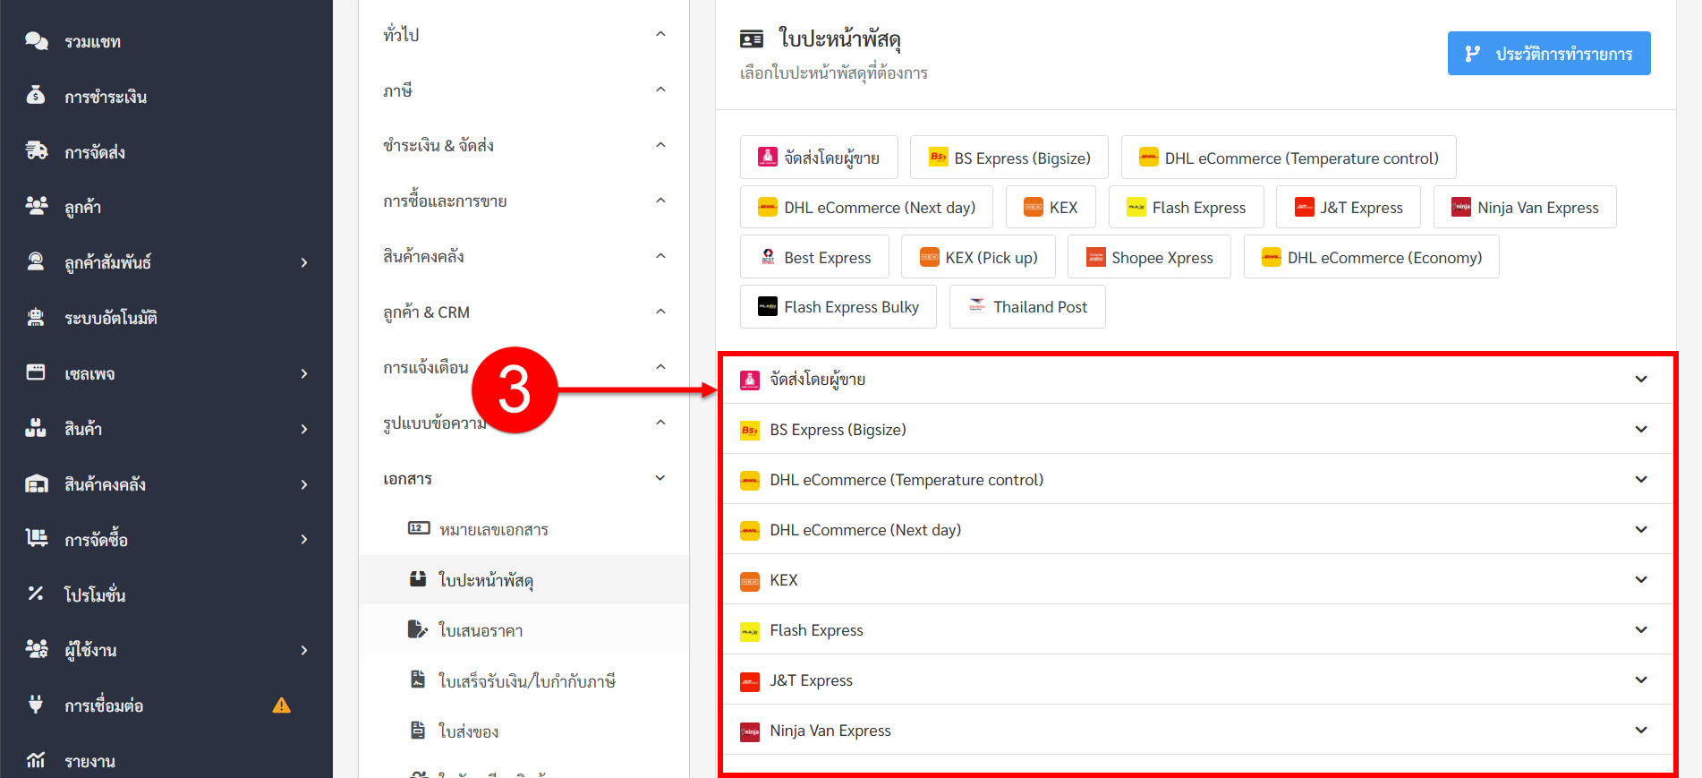This screenshot has height=778, width=1702.
Task: Click the Ninja Van logo in accordion list
Action: [750, 731]
